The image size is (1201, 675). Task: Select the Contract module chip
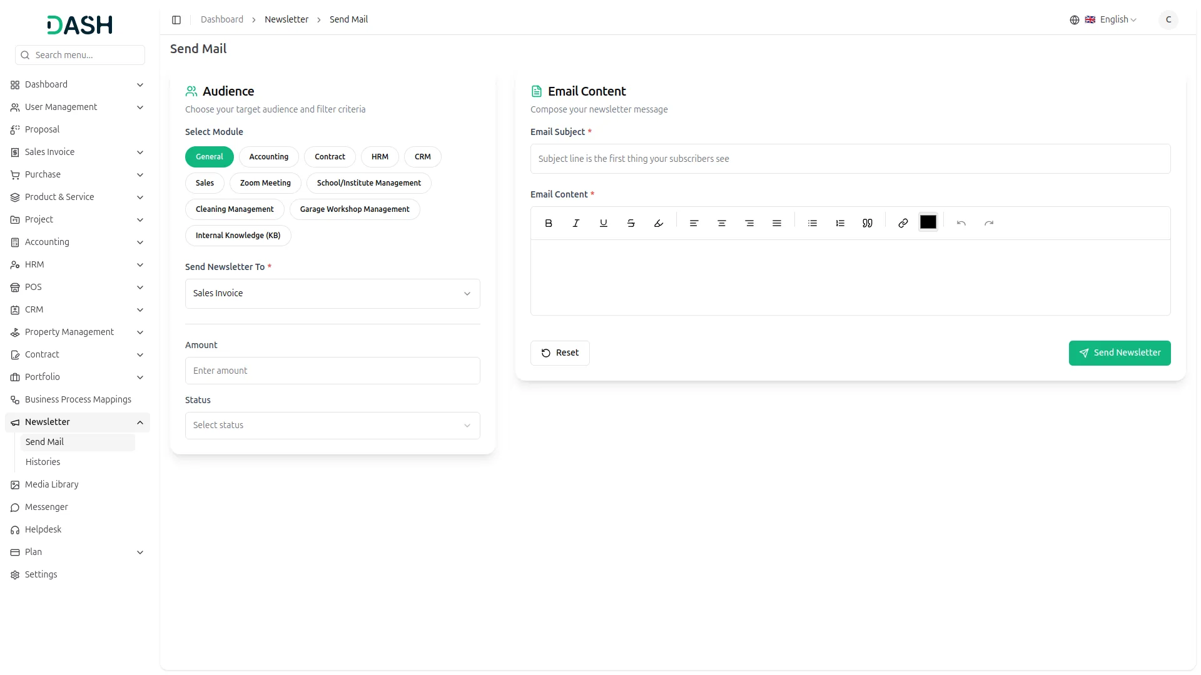[x=330, y=157]
